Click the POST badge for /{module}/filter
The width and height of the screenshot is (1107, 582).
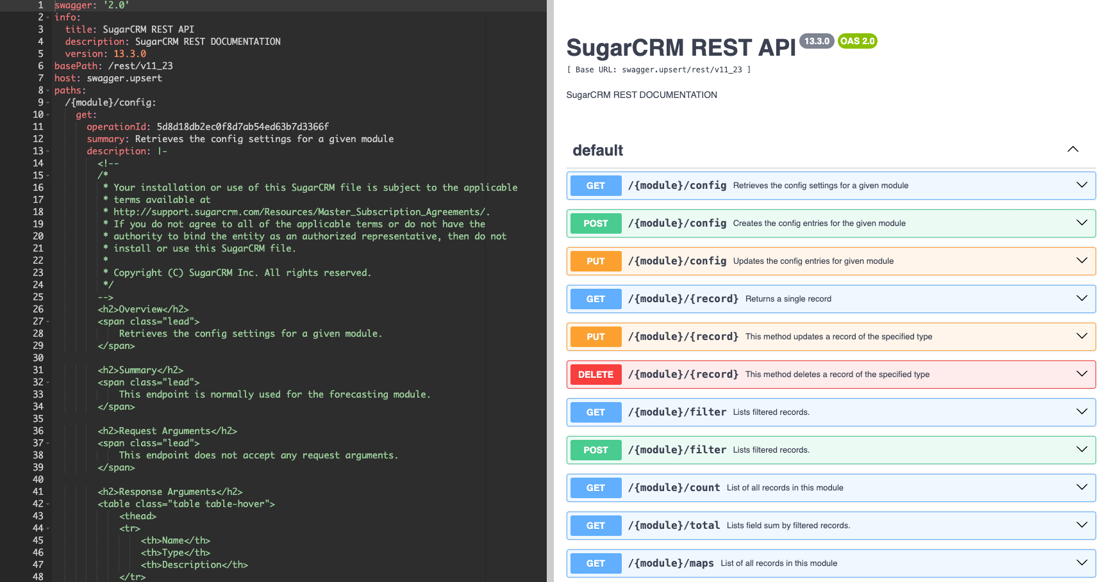click(x=595, y=450)
